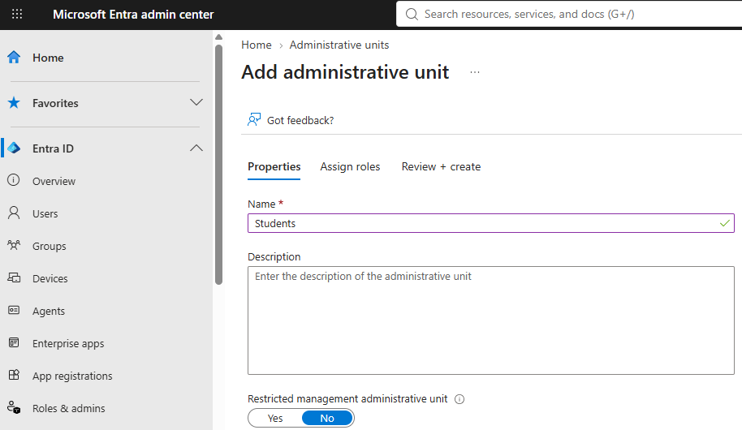Click the Description text area
The image size is (742, 430).
490,320
